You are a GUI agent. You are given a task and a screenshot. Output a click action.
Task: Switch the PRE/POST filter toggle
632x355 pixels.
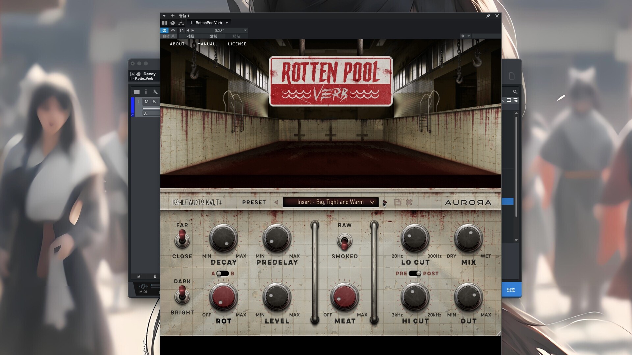tap(415, 273)
